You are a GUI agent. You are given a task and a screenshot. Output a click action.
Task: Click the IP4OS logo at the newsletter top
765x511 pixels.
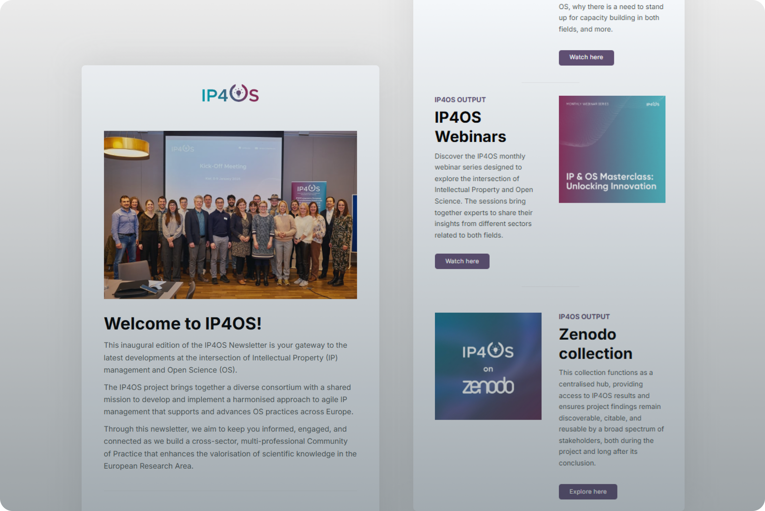click(x=230, y=95)
